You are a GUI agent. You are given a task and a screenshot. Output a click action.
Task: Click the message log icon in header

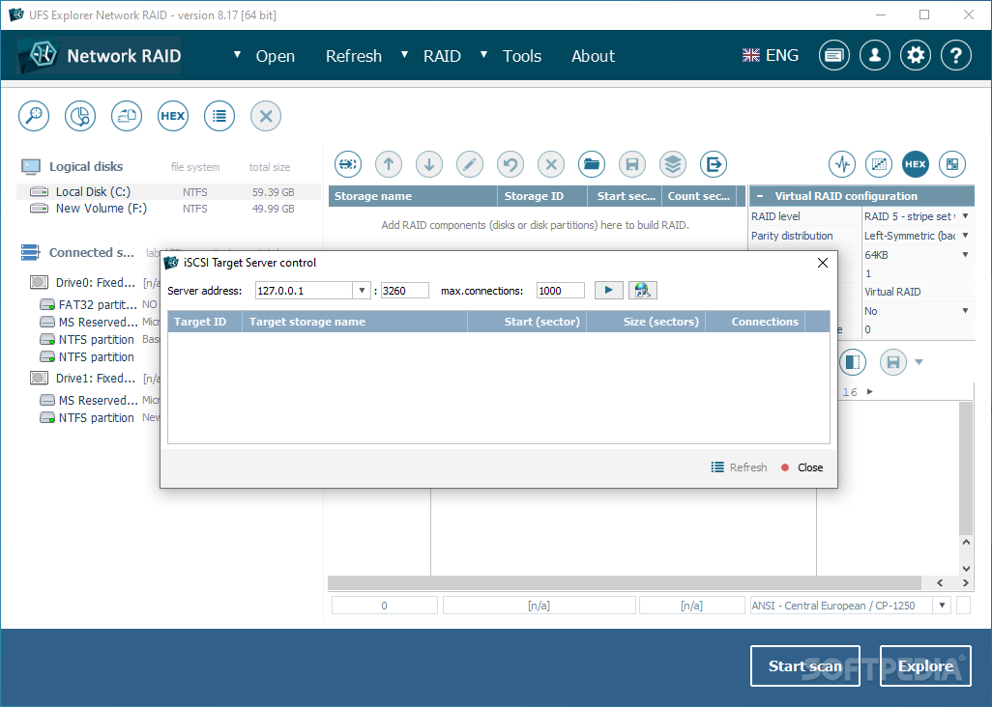coord(834,56)
